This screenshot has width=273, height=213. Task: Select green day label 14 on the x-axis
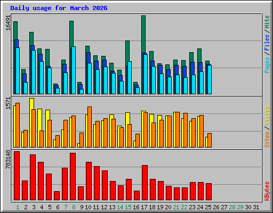tap(120, 207)
